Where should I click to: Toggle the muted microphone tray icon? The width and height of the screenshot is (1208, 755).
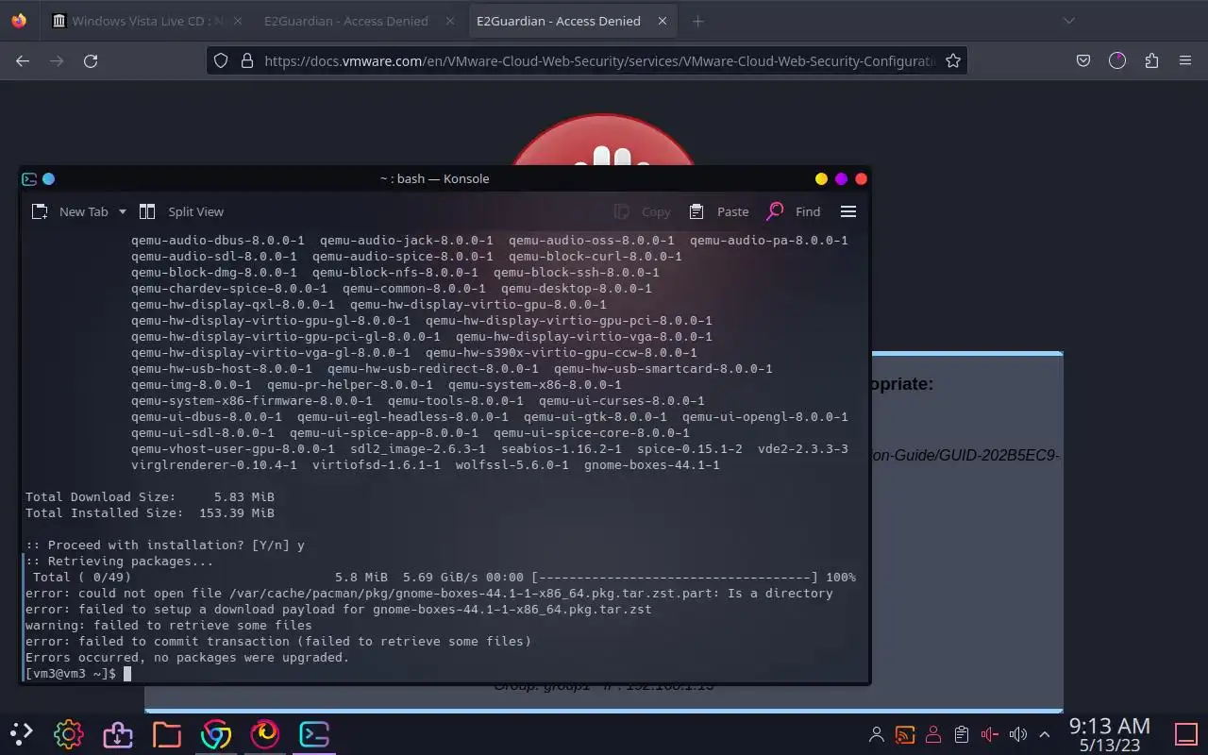[x=989, y=733]
